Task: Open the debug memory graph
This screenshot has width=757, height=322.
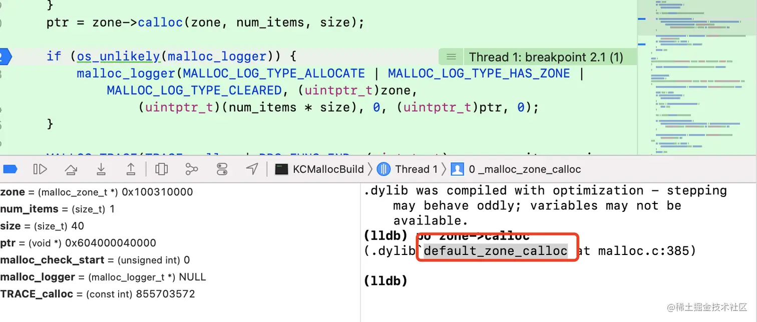Action: coord(192,169)
